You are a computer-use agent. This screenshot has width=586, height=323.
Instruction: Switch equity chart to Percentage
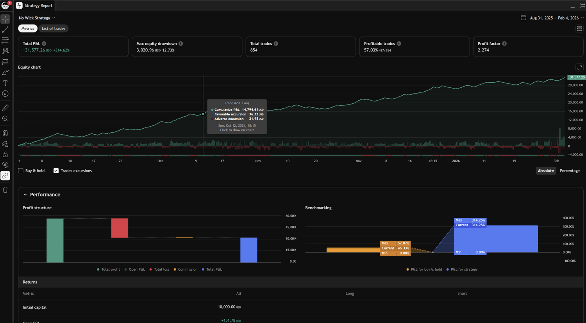tap(570, 171)
